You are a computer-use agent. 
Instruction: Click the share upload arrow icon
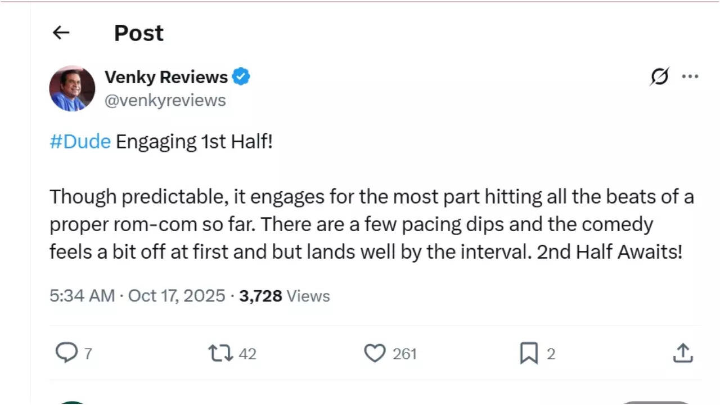coord(682,353)
